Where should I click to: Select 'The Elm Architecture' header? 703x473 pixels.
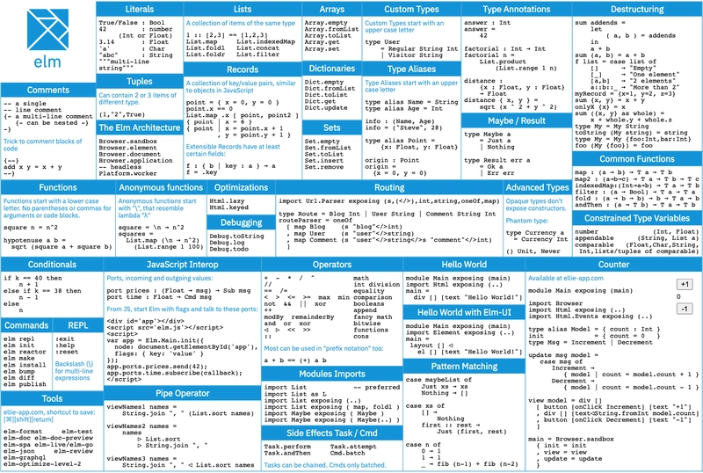pos(139,127)
